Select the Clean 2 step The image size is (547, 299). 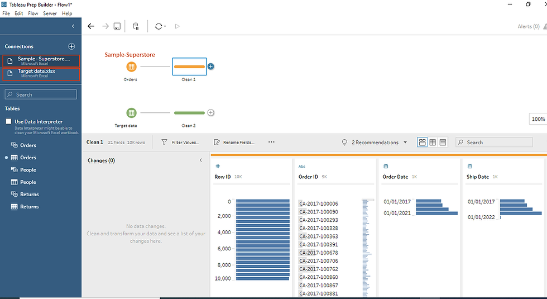pos(189,113)
